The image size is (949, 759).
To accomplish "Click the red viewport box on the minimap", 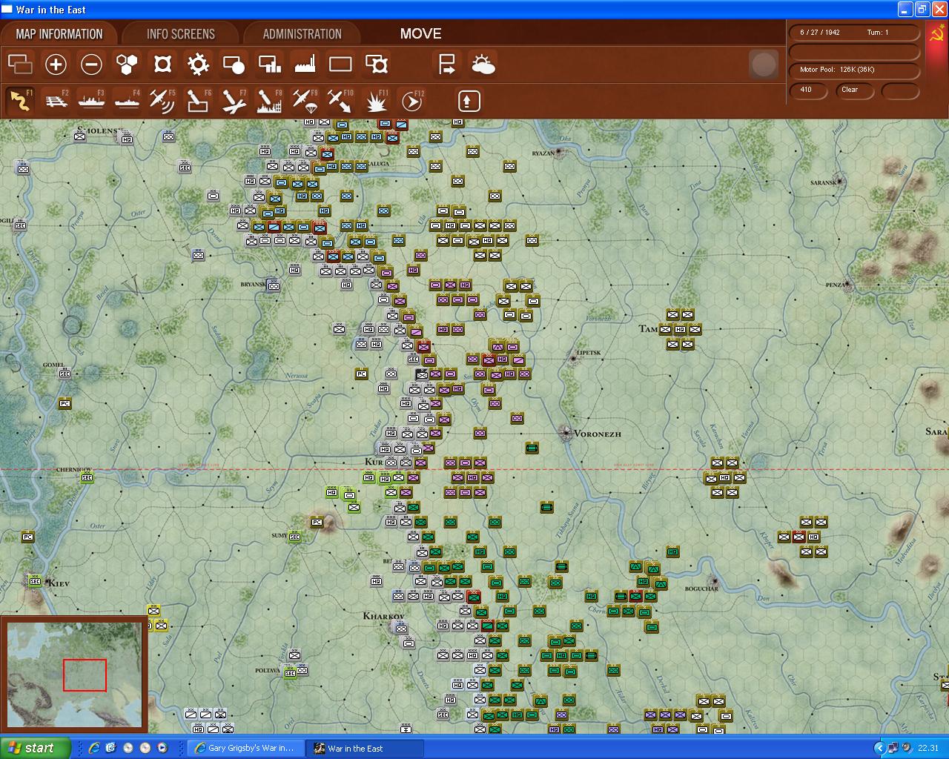I will click(85, 675).
